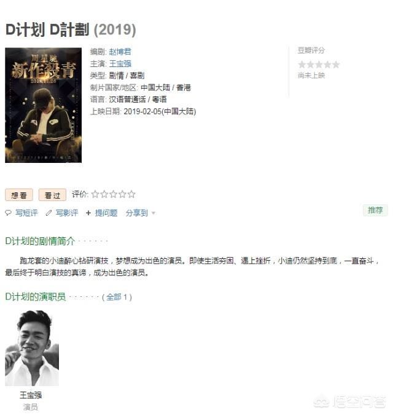Click the pencil icon beside 写影评

pos(49,213)
